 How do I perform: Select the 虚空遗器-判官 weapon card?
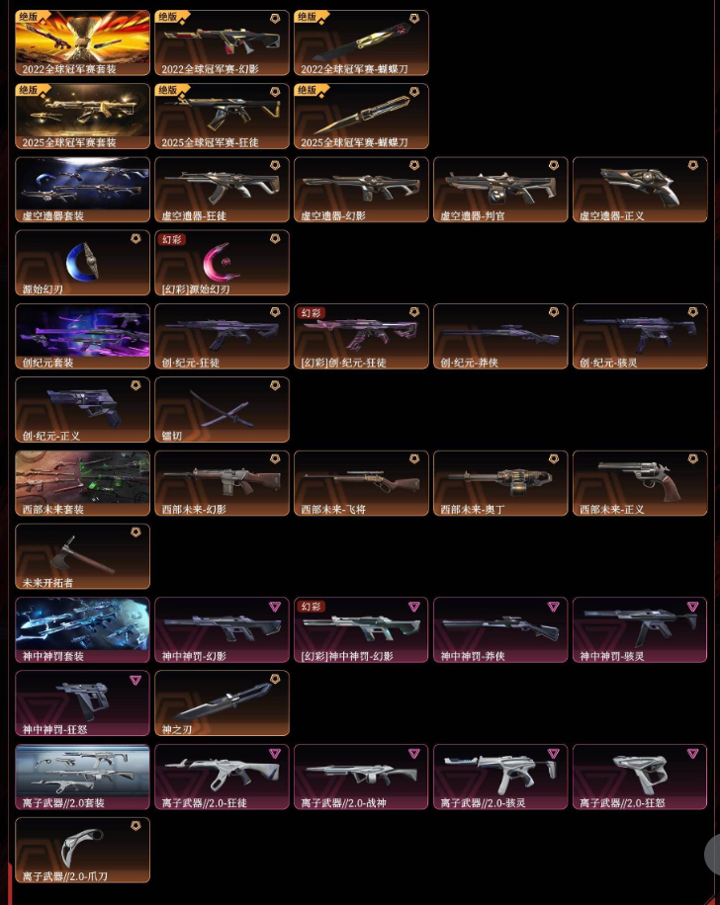click(500, 190)
